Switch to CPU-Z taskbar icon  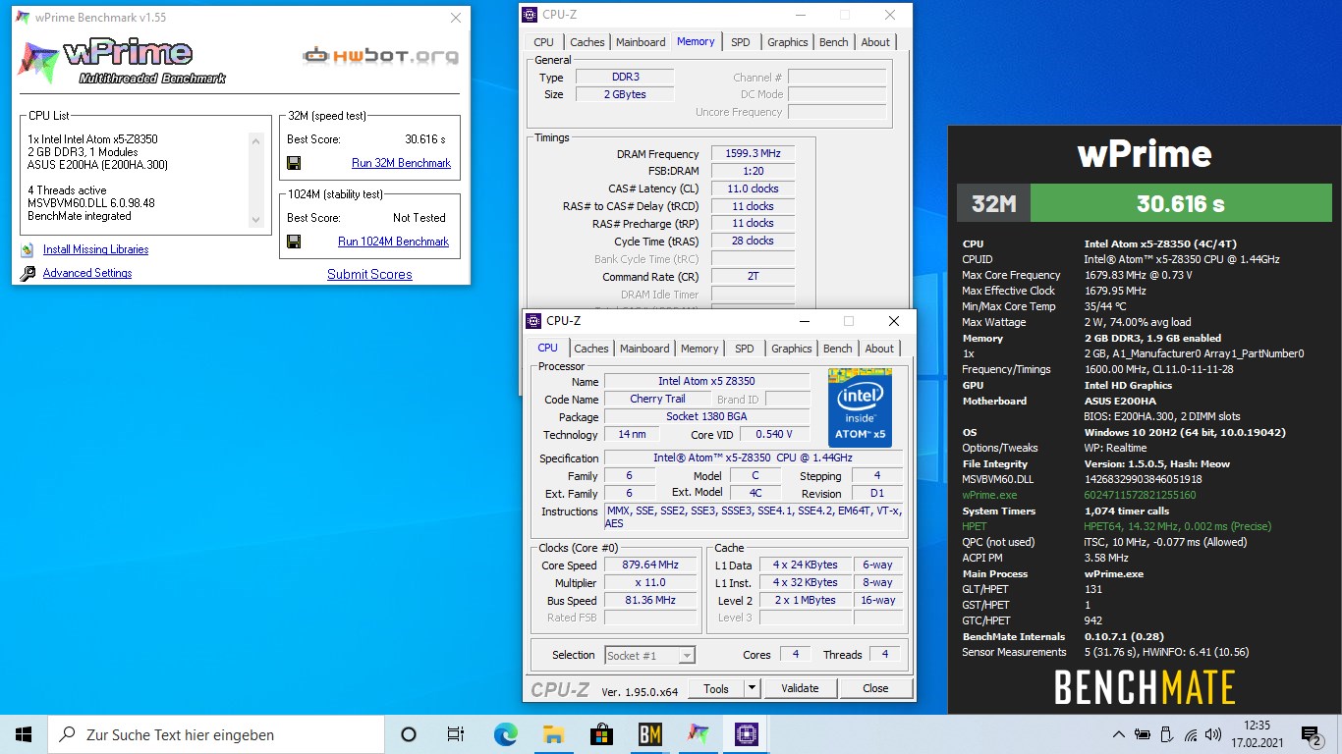coord(746,734)
